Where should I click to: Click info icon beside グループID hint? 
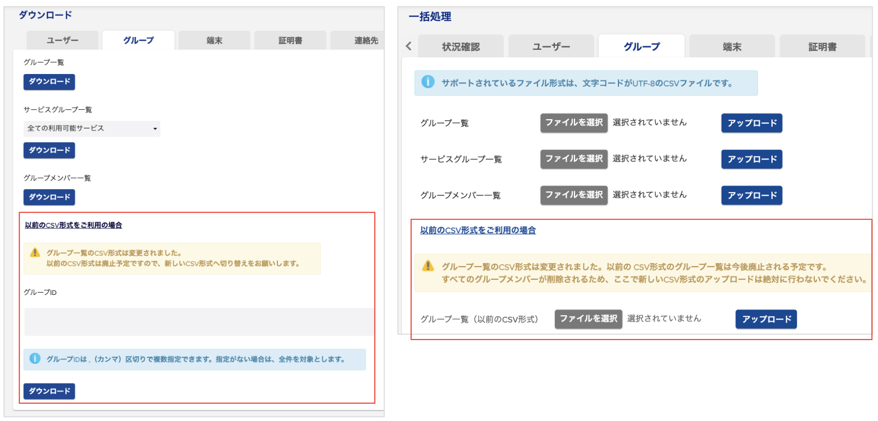click(x=35, y=359)
